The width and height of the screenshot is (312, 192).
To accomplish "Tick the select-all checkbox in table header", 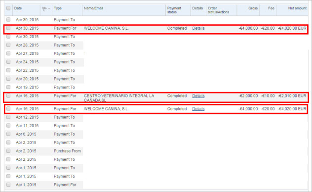I will coord(8,8).
